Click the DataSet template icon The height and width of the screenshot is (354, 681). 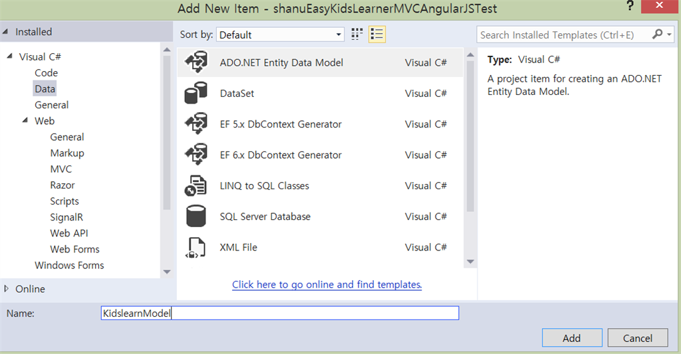tap(196, 94)
